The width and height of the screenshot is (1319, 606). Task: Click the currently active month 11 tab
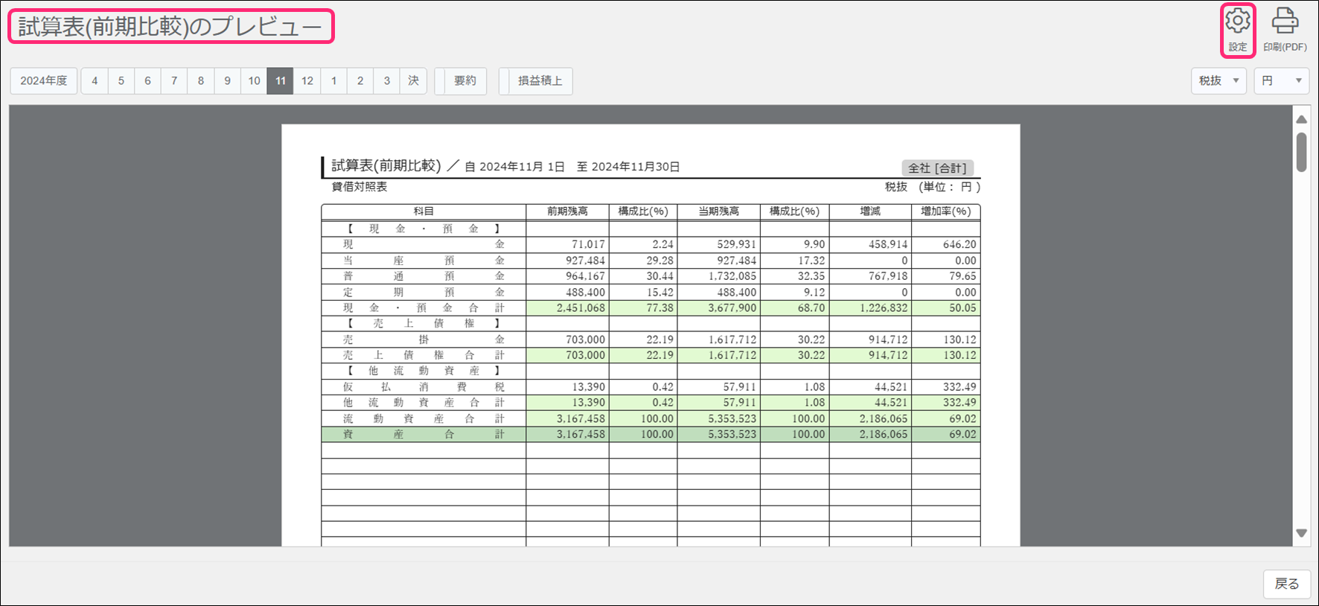coord(280,81)
